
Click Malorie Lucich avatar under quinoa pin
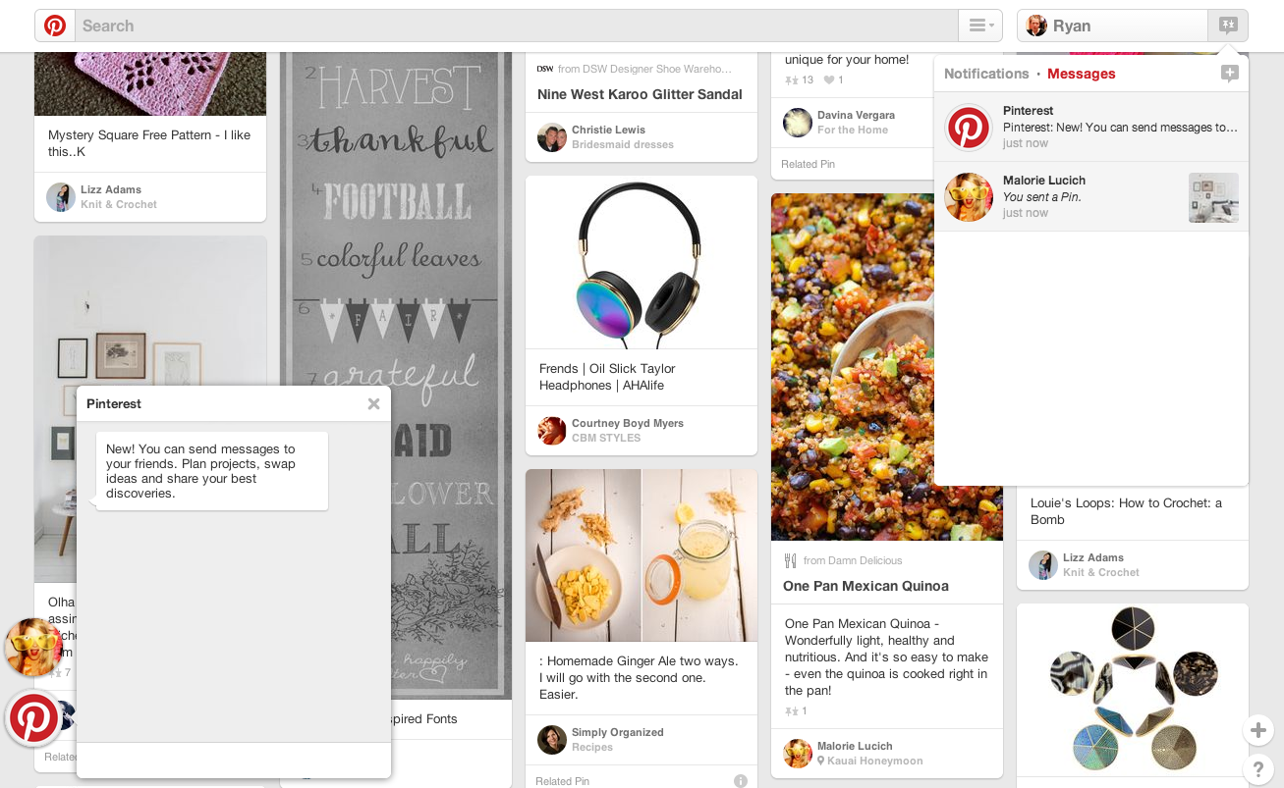click(798, 754)
